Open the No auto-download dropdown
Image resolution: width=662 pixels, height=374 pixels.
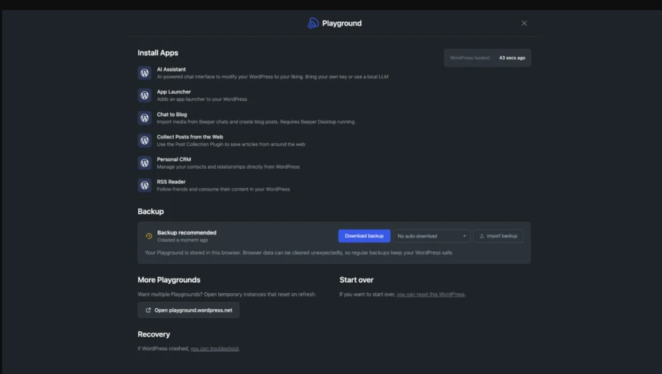coord(431,236)
